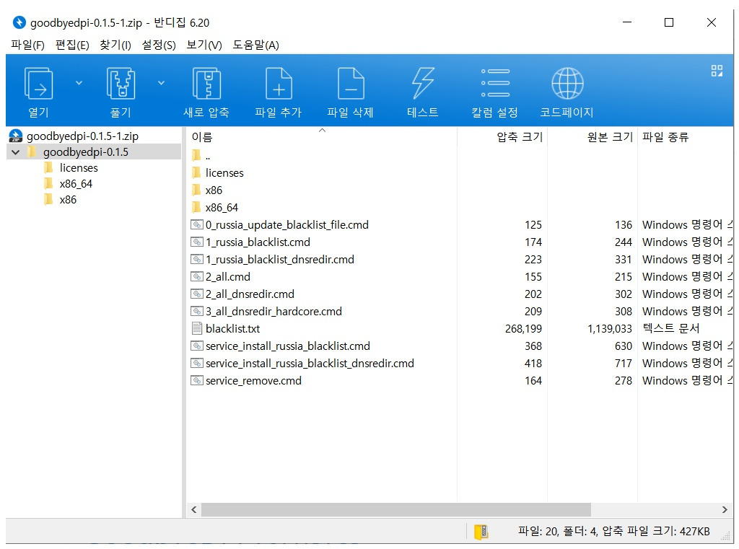This screenshot has height=549, width=739.
Task: Open dropdown arrow next to 풀기 button
Action: pyautogui.click(x=161, y=83)
